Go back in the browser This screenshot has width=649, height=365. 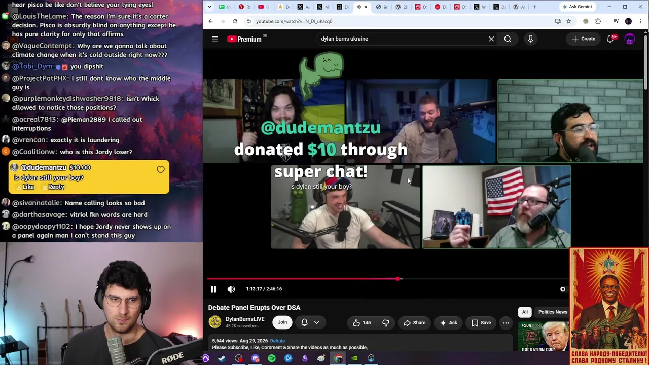coord(210,21)
